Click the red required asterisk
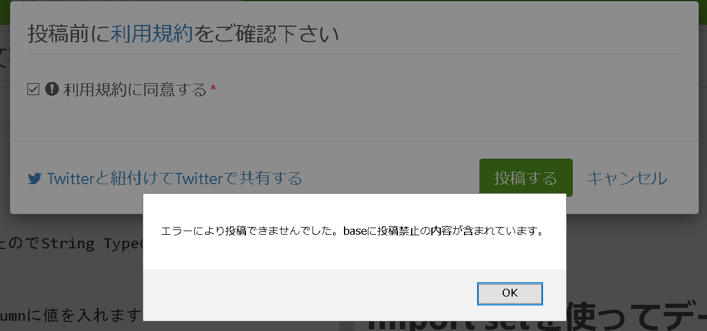Screen dimensions: 707x331 214,88
